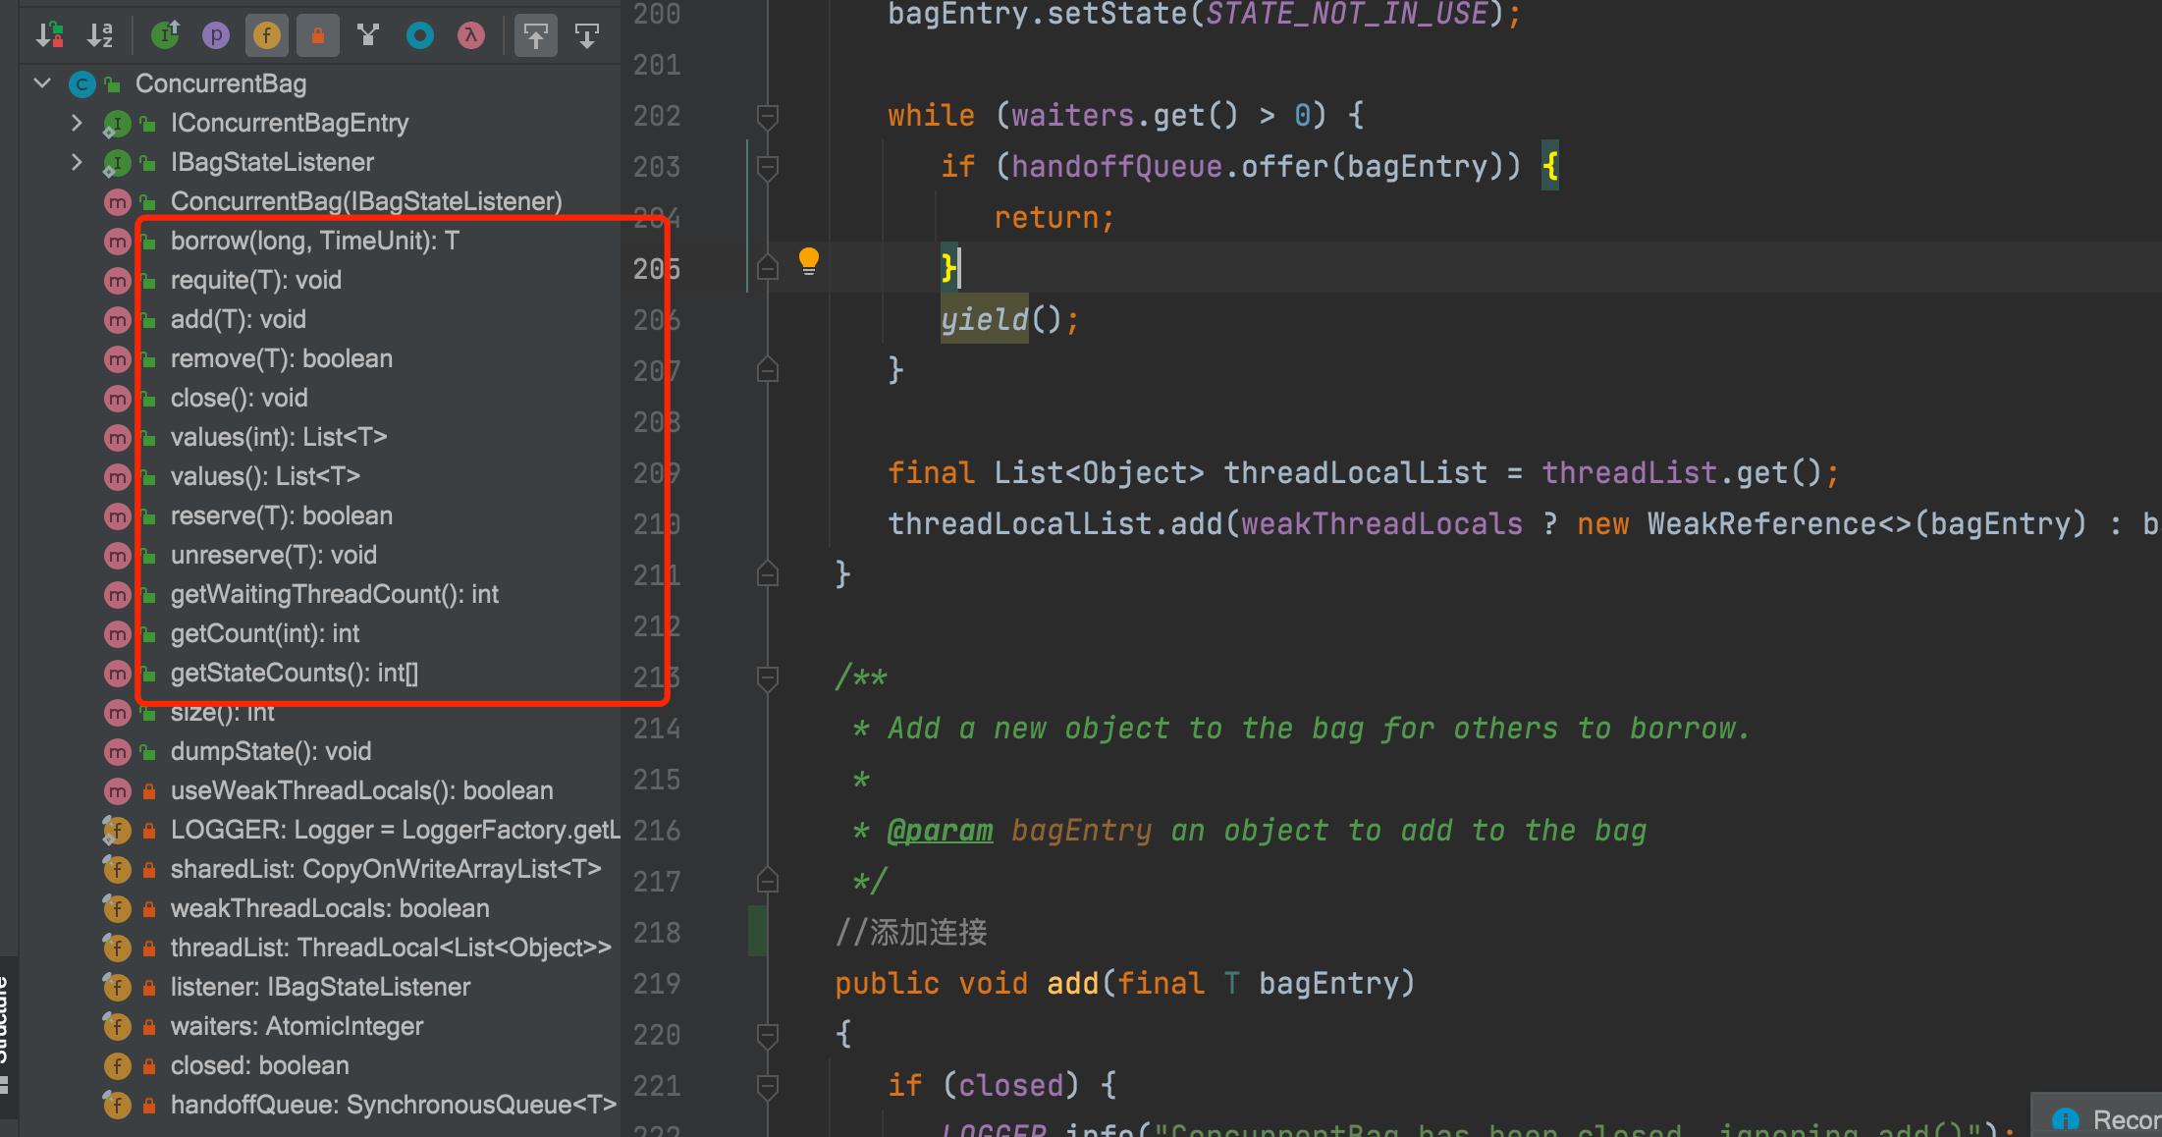Collapse the ConcurrentBag class node
The height and width of the screenshot is (1137, 2162).
(x=42, y=83)
